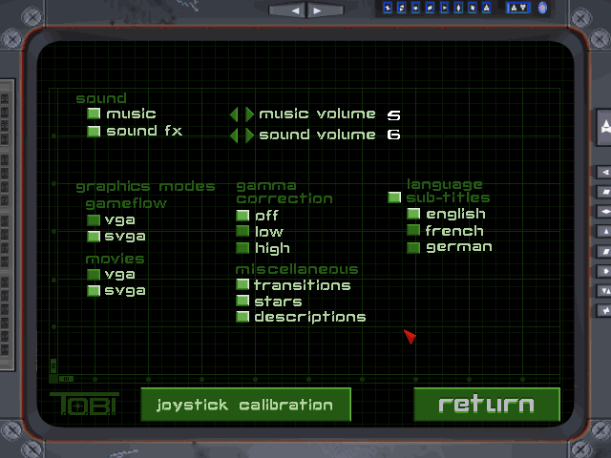This screenshot has width=611, height=458.
Task: Toggle the sub-titles checkbox
Action: click(394, 198)
